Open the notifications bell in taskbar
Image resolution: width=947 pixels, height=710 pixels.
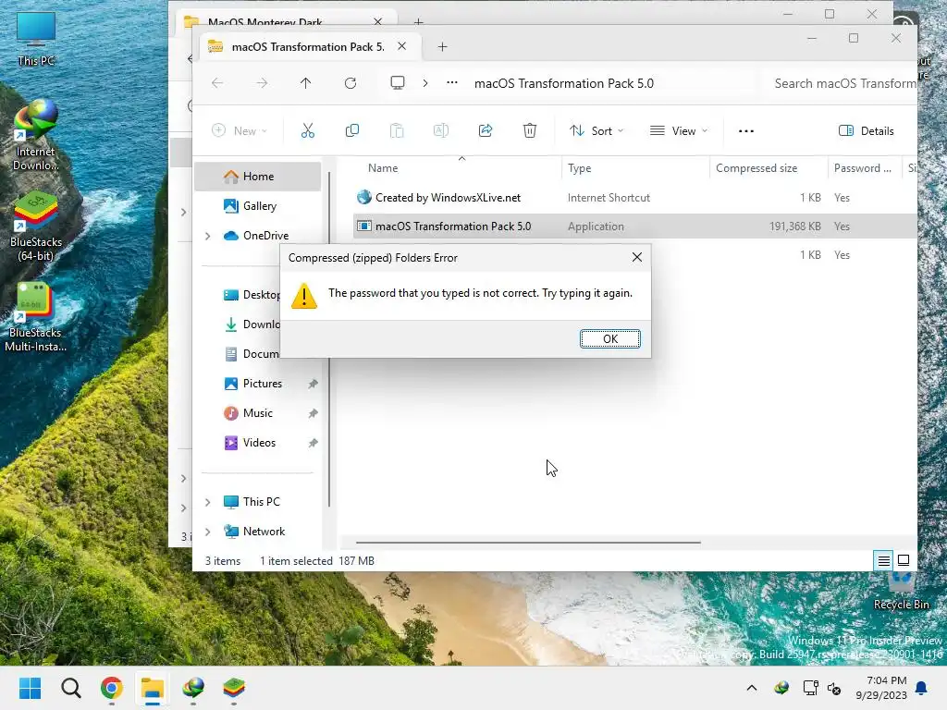coord(922,688)
